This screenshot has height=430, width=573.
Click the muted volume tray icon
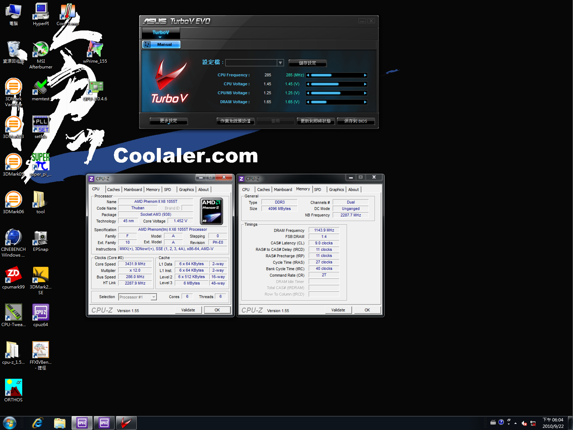(524, 423)
